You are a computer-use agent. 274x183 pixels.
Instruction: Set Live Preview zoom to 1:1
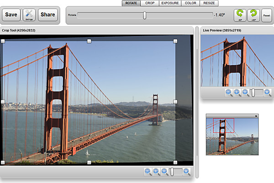[237, 92]
